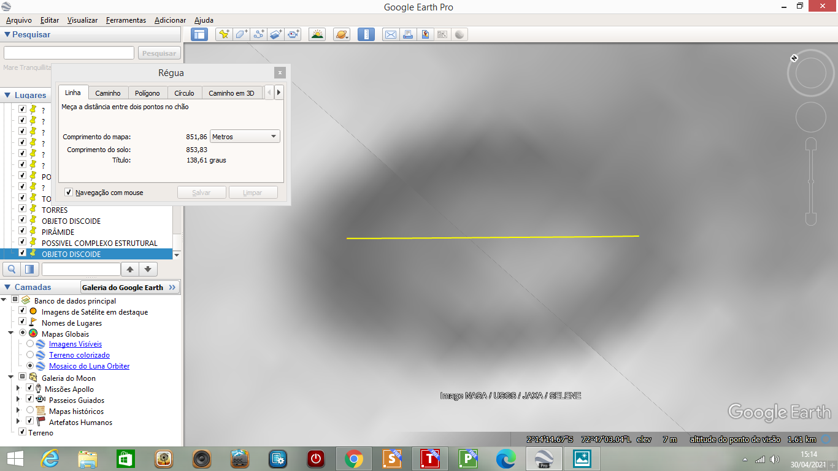Screen dimensions: 838x471
Task: Open the Ferramentas menu
Action: pos(126,20)
